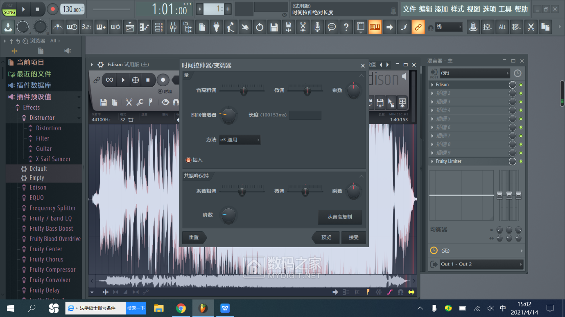Image resolution: width=565 pixels, height=317 pixels.
Task: Collapse the 插件预设值 browser section
Action: (79, 97)
